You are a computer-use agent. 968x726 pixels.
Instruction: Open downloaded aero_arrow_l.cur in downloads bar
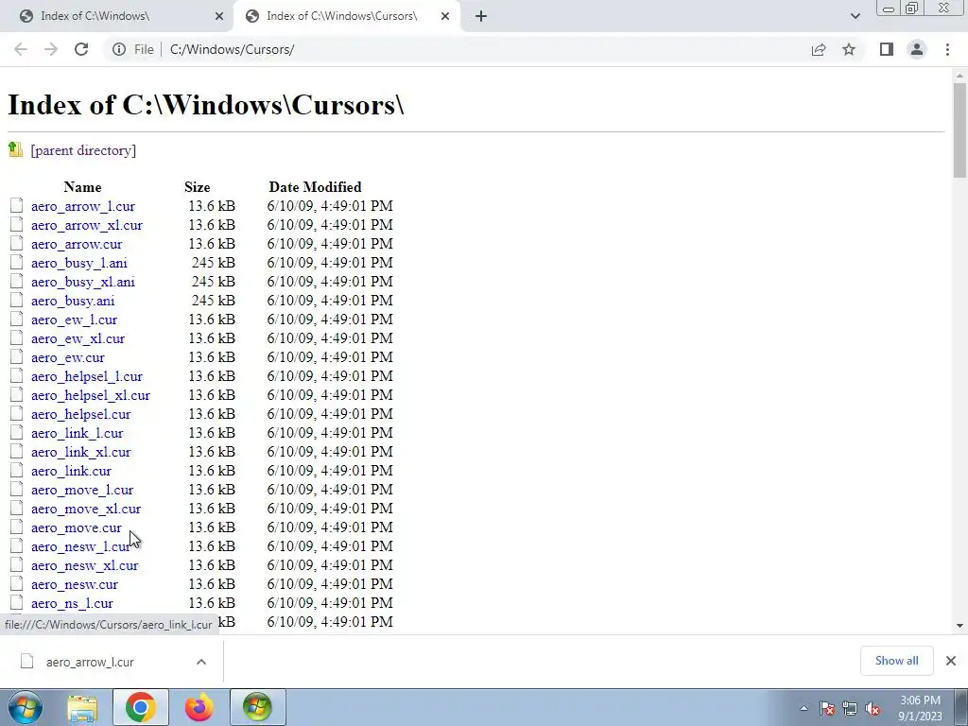coord(90,662)
